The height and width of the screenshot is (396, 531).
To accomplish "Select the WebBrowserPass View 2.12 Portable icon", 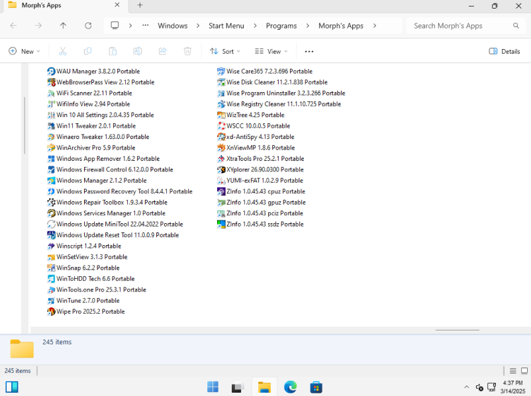I will click(x=51, y=82).
